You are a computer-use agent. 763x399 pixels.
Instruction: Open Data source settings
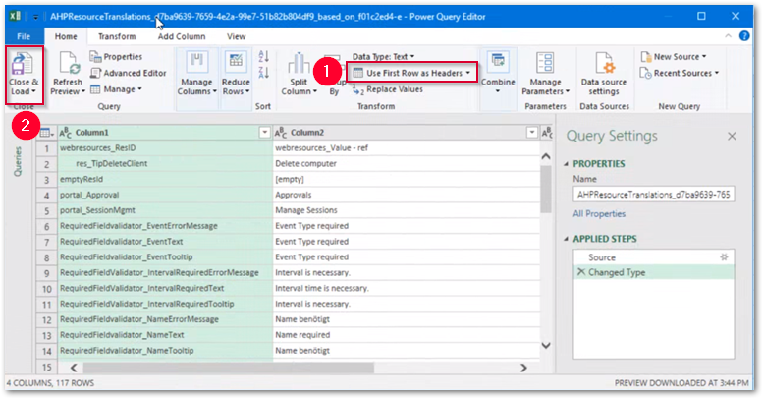pyautogui.click(x=604, y=74)
